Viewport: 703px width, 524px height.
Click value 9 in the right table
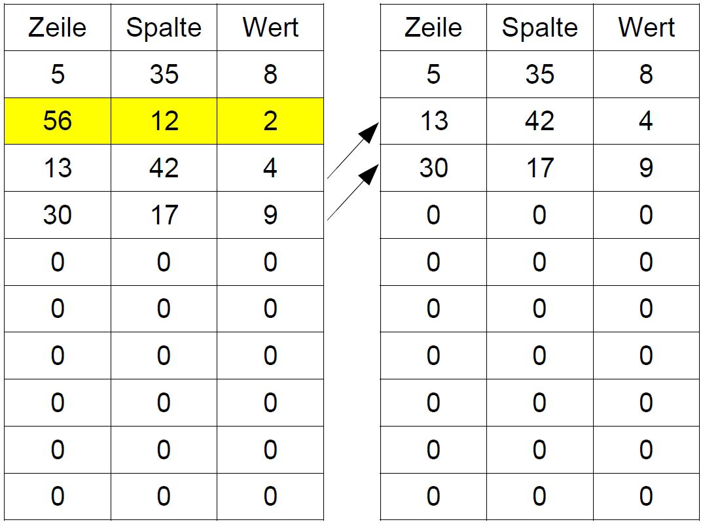tap(646, 168)
